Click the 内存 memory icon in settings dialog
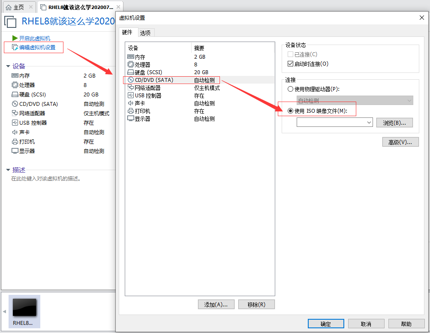The width and height of the screenshot is (430, 333). [131, 57]
